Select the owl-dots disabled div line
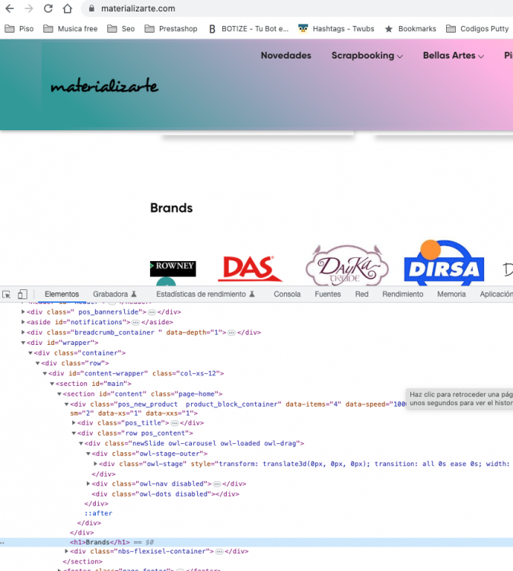The width and height of the screenshot is (513, 571). point(165,494)
